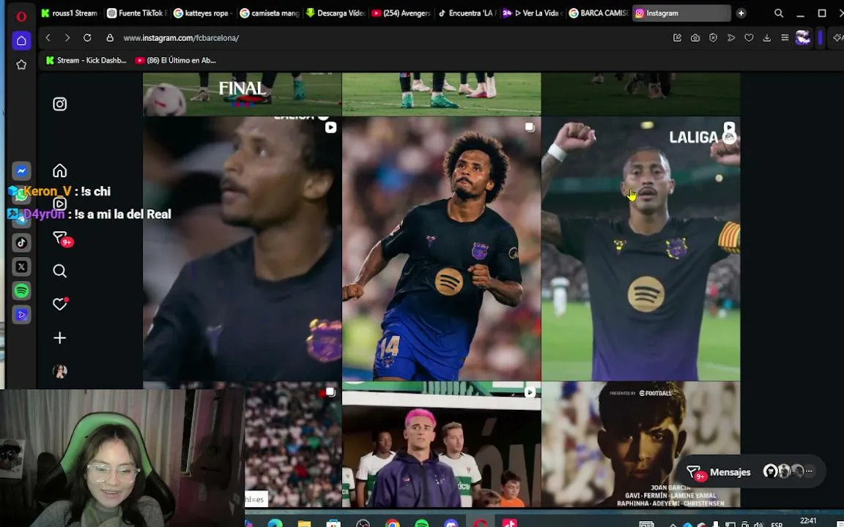Go forward with the browser forward arrow
Screen dimensions: 844x527
(x=67, y=37)
